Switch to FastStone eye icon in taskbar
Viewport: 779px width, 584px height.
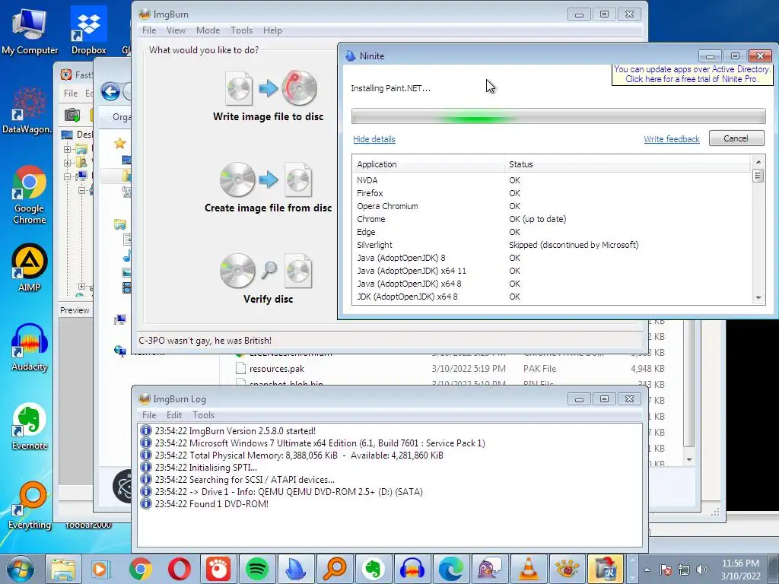pyautogui.click(x=567, y=569)
